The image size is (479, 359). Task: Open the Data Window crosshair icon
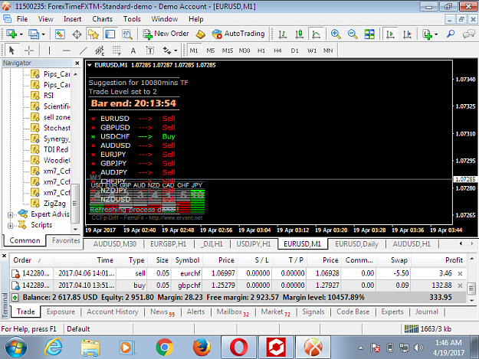tap(77, 34)
